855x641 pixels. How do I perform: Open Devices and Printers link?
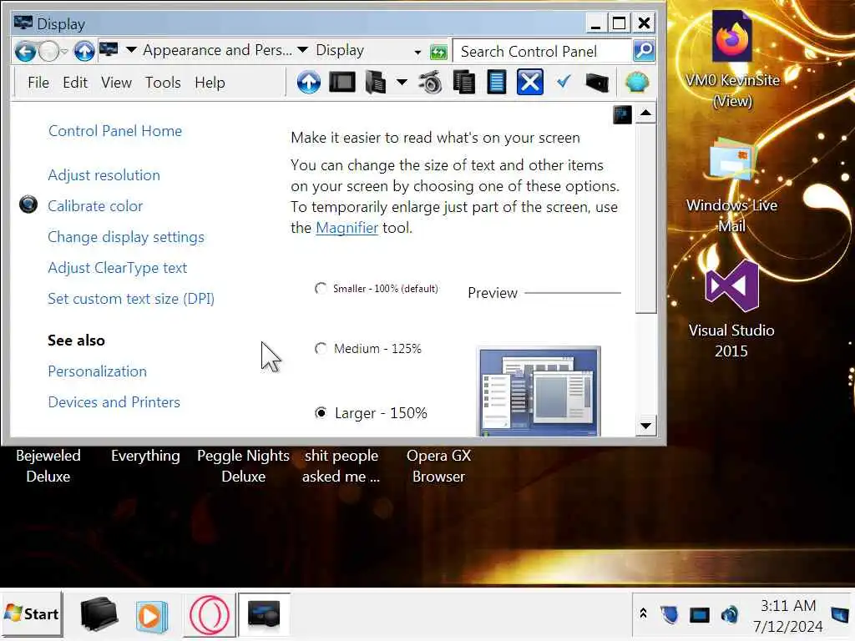(x=114, y=402)
